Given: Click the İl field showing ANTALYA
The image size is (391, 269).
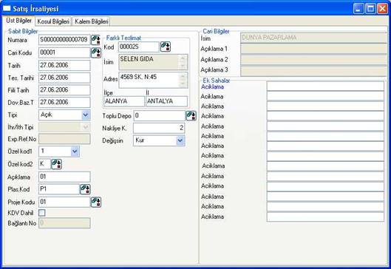Looking at the screenshot, I should (x=166, y=101).
